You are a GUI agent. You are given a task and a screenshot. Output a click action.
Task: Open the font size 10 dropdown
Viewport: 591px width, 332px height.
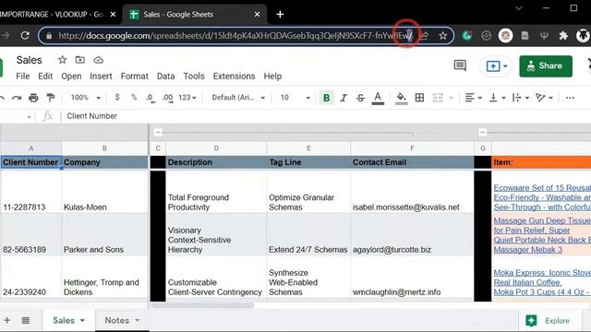[295, 98]
